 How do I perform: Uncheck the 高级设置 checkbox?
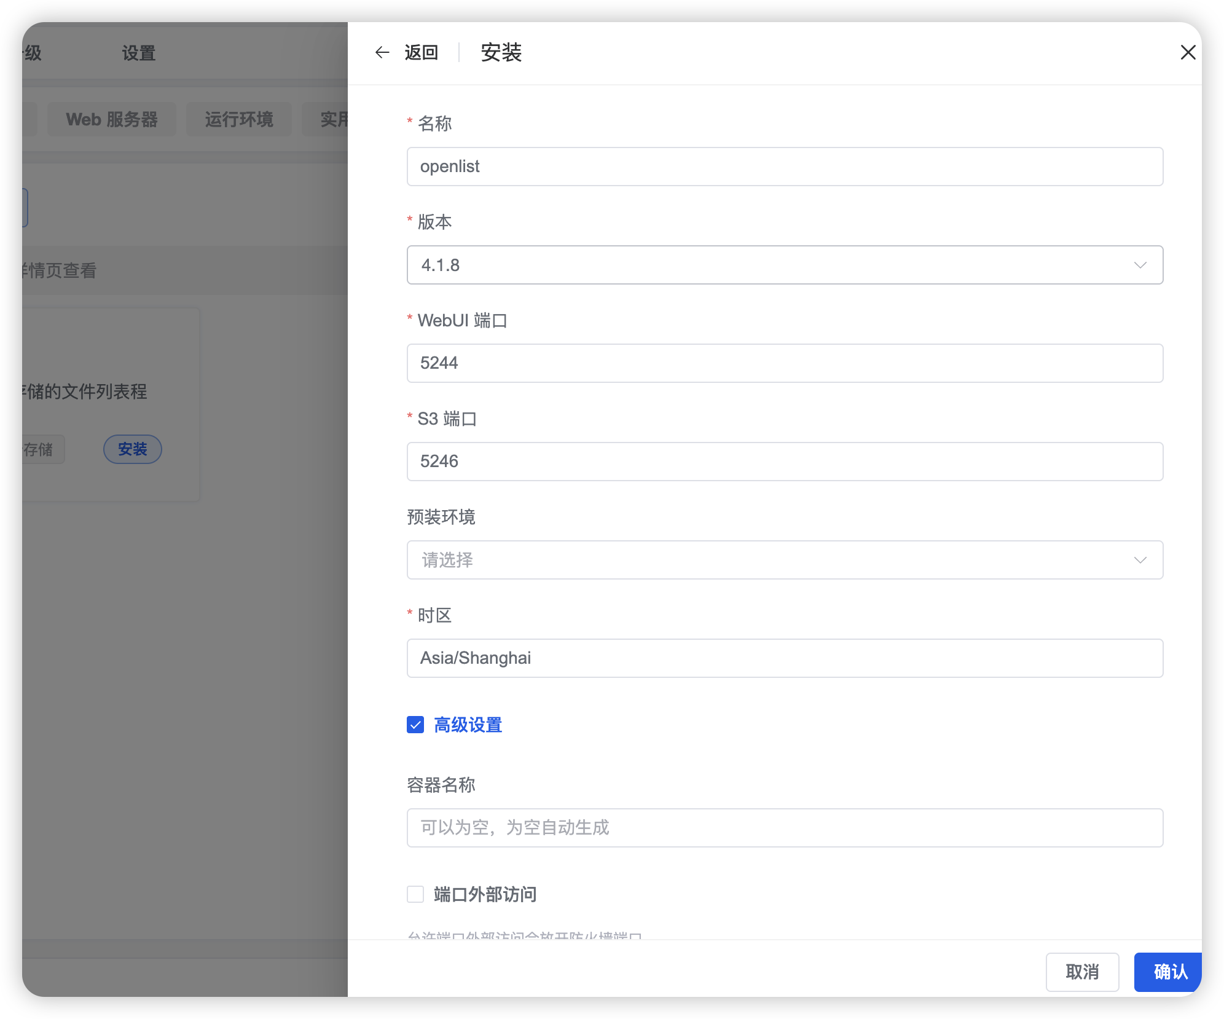tap(415, 725)
